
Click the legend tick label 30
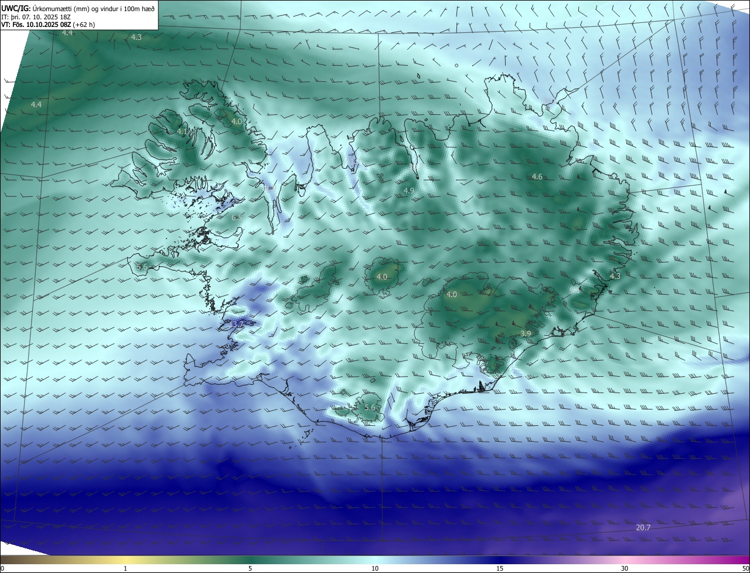tap(625, 568)
